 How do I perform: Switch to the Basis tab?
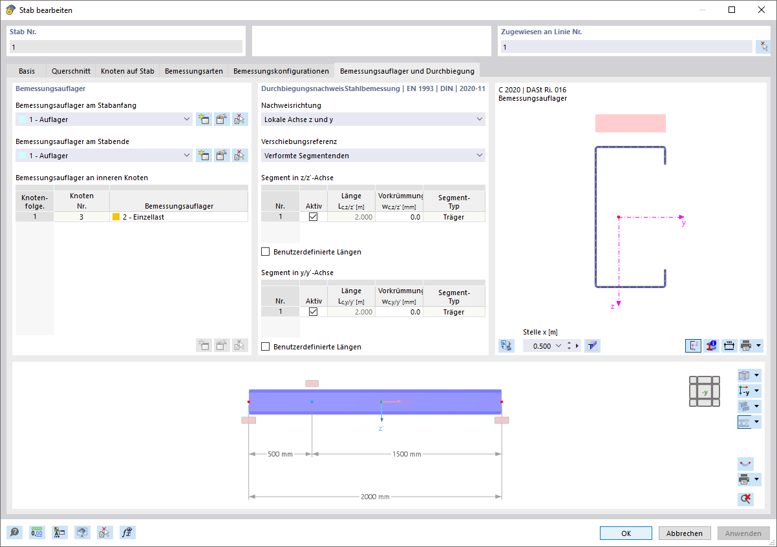tap(27, 71)
